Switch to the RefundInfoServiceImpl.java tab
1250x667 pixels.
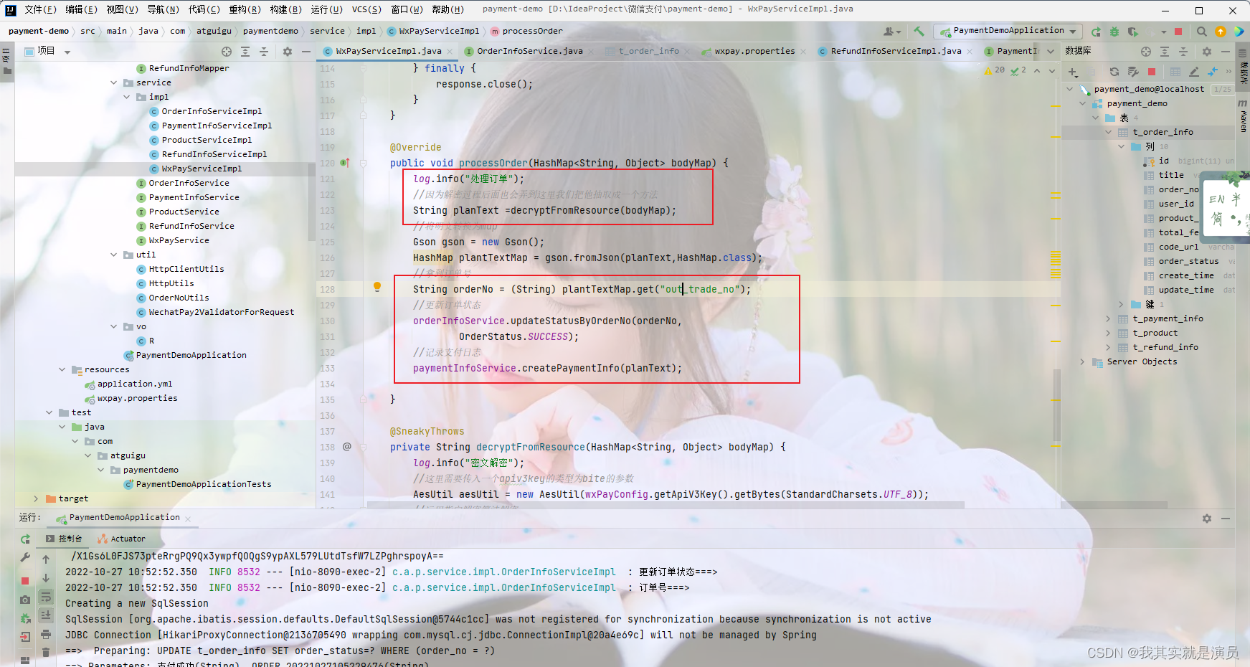click(896, 51)
